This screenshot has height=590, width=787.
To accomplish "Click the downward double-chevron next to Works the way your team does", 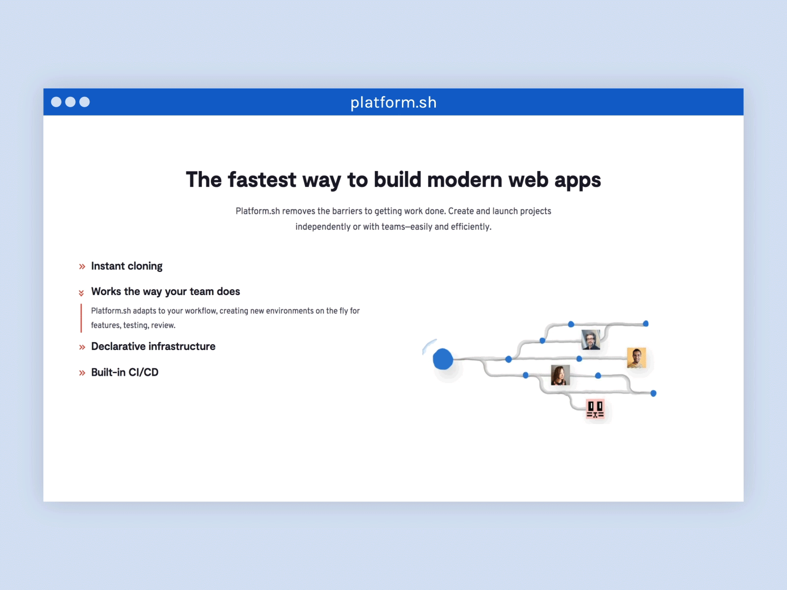I will [82, 292].
